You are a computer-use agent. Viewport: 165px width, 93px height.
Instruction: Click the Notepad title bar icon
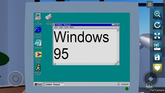point(54,25)
